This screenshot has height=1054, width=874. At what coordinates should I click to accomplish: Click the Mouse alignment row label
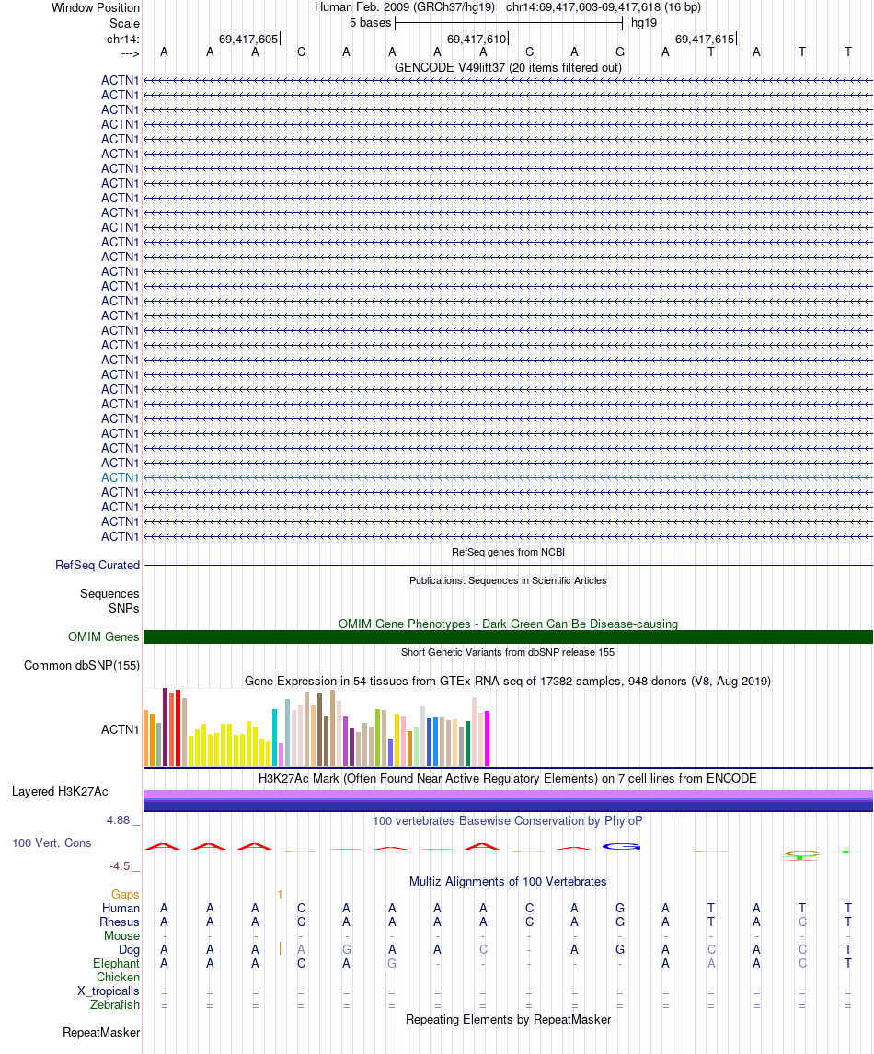tap(121, 935)
